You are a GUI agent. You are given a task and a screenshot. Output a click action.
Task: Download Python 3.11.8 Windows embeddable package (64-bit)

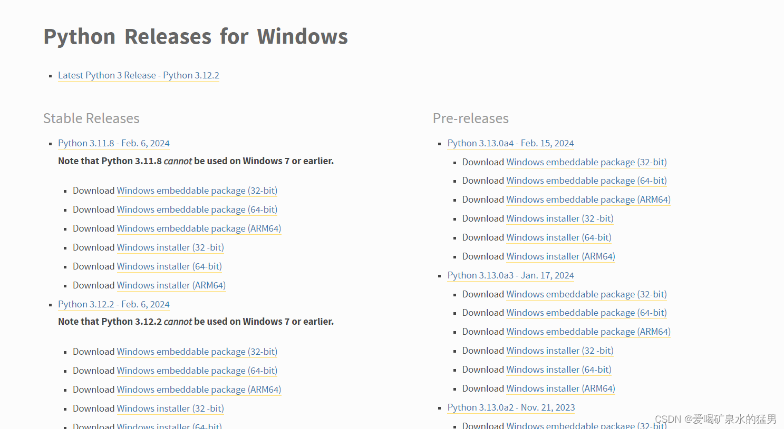(x=197, y=209)
